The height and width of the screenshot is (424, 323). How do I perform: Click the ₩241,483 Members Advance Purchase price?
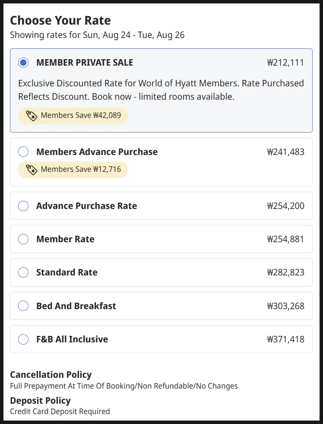tap(285, 152)
